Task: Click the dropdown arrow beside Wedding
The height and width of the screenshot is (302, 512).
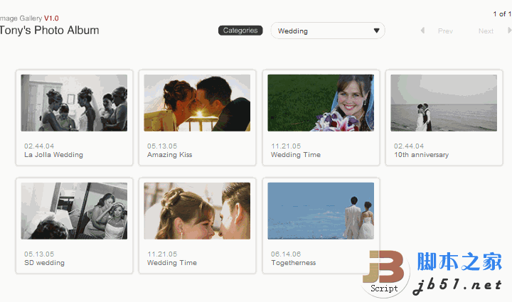Action: pos(377,31)
